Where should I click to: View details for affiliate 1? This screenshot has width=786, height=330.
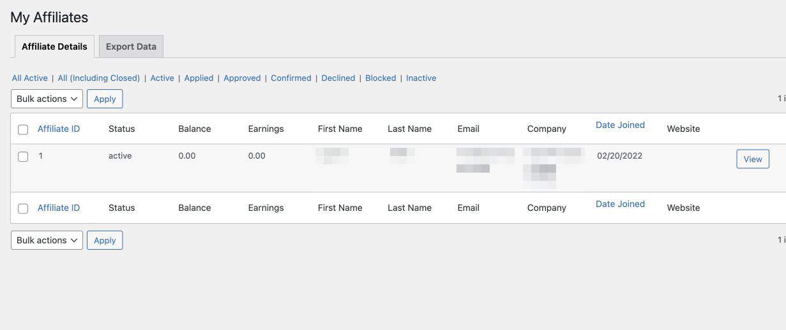point(752,159)
